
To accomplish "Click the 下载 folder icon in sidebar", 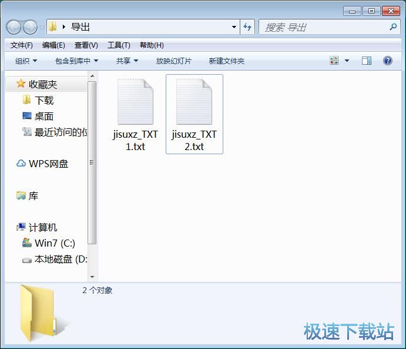I will 26,100.
